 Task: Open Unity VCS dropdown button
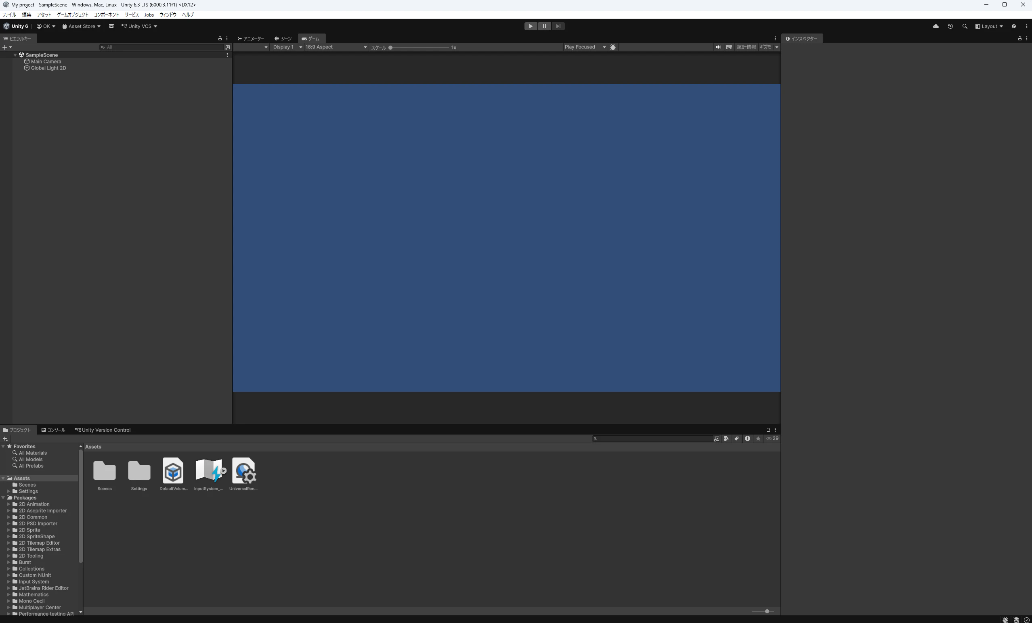pyautogui.click(x=139, y=26)
